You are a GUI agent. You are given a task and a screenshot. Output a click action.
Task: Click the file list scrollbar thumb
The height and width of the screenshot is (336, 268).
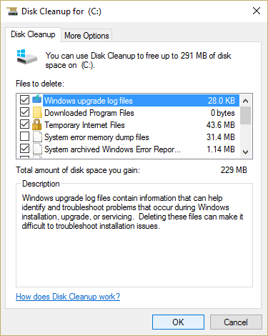tap(245, 116)
